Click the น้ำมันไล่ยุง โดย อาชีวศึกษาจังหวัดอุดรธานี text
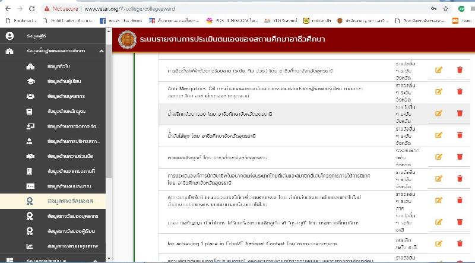Viewport: 475px width, 263px height. tap(211, 136)
